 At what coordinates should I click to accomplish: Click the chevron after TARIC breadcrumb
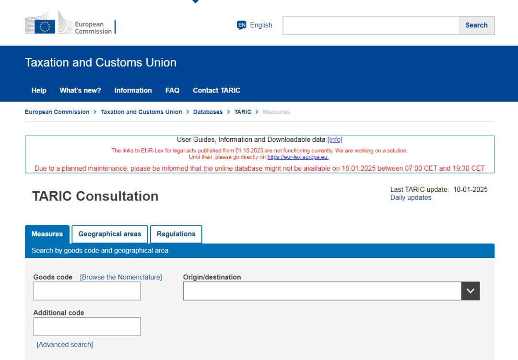coord(257,112)
